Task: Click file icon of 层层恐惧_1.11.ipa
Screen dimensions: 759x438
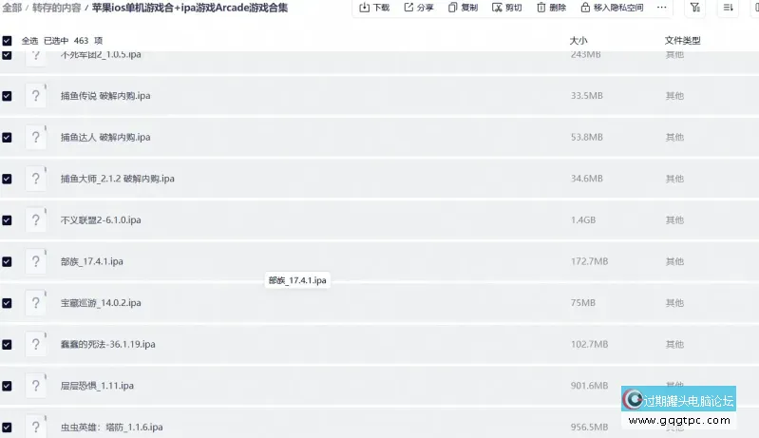Action: [x=36, y=386]
